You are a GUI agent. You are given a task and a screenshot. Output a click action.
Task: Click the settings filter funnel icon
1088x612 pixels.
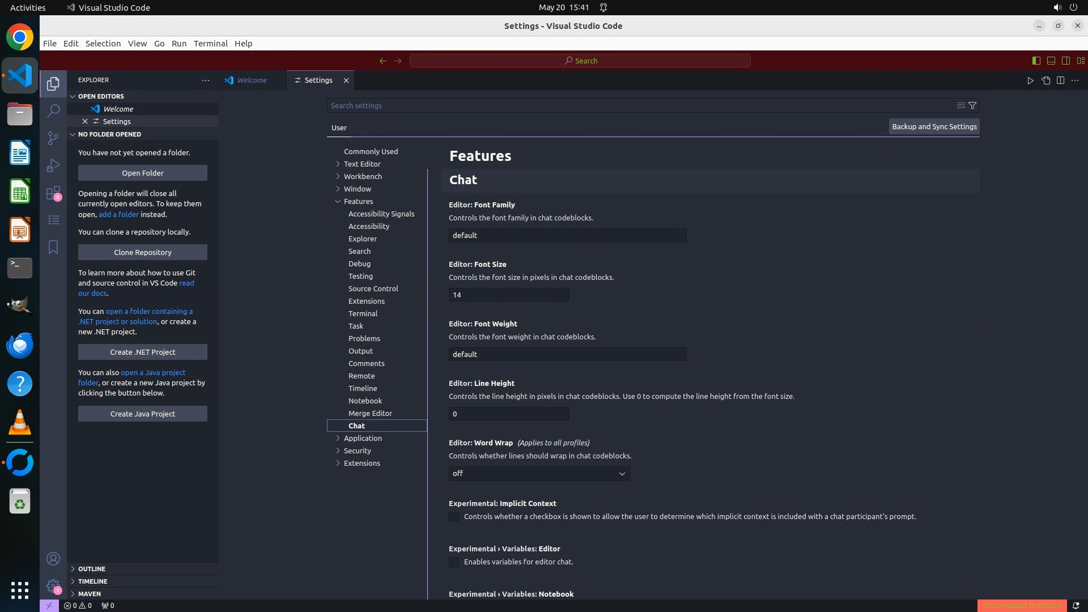tap(972, 105)
